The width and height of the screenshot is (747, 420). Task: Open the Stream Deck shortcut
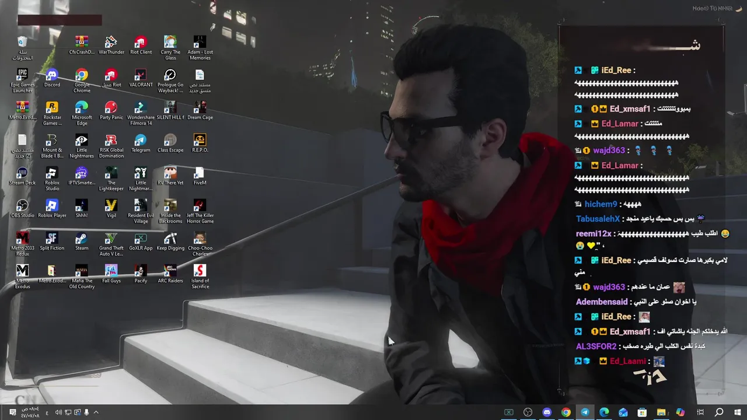click(x=22, y=176)
